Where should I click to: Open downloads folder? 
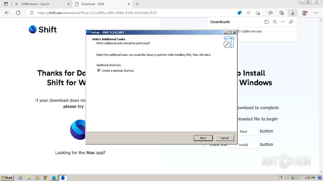267,22
